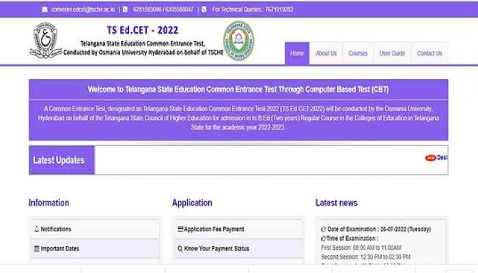
Task: Open the About Us tab
Action: (x=326, y=53)
